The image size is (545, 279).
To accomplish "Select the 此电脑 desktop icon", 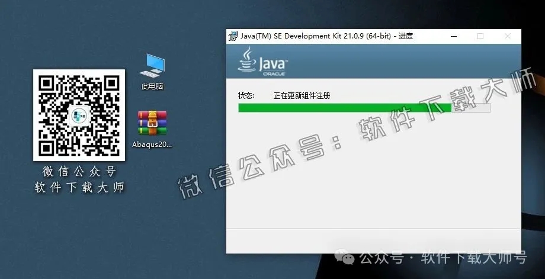I will coord(152,66).
